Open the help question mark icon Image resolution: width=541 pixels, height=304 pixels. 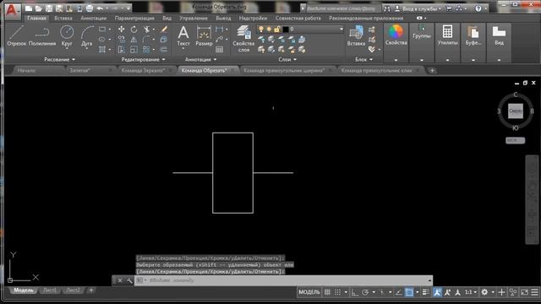pyautogui.click(x=478, y=8)
